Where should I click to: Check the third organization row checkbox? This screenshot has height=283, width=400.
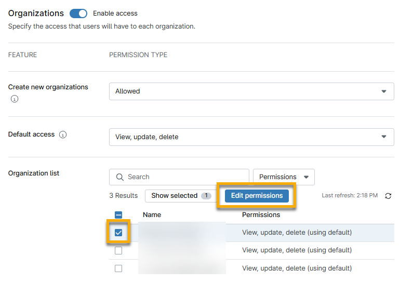[x=118, y=268]
